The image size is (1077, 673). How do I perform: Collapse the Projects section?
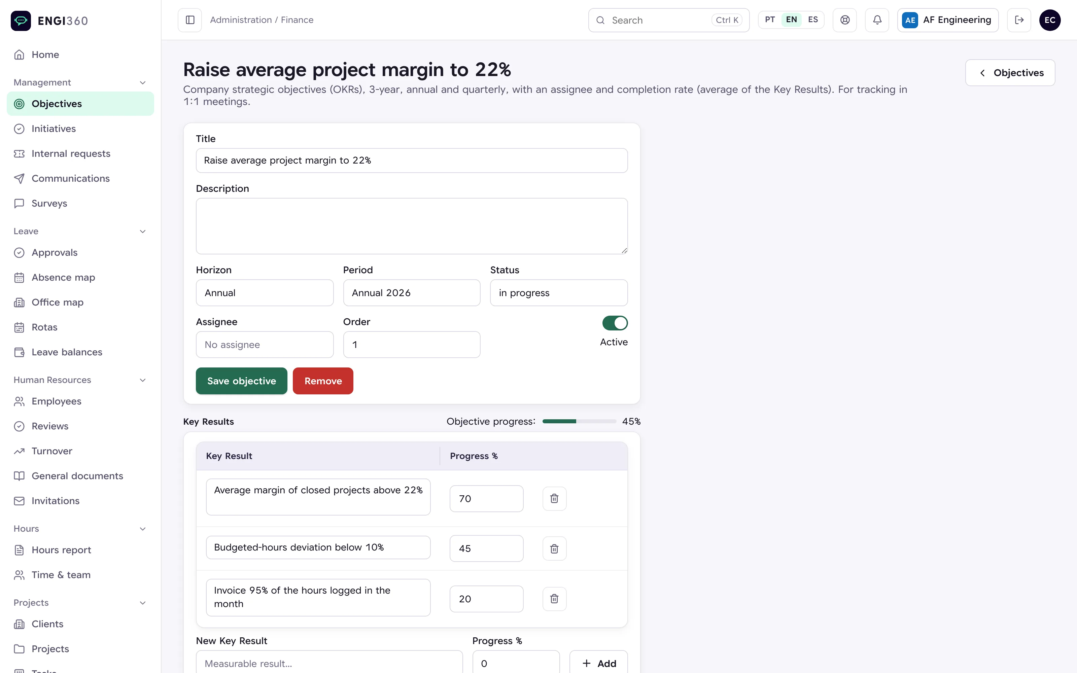tap(142, 602)
